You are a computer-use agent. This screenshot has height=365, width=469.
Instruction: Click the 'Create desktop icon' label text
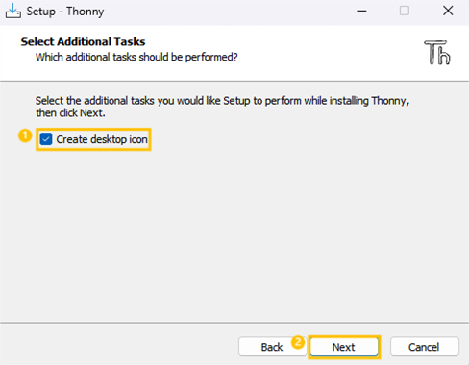pos(102,139)
